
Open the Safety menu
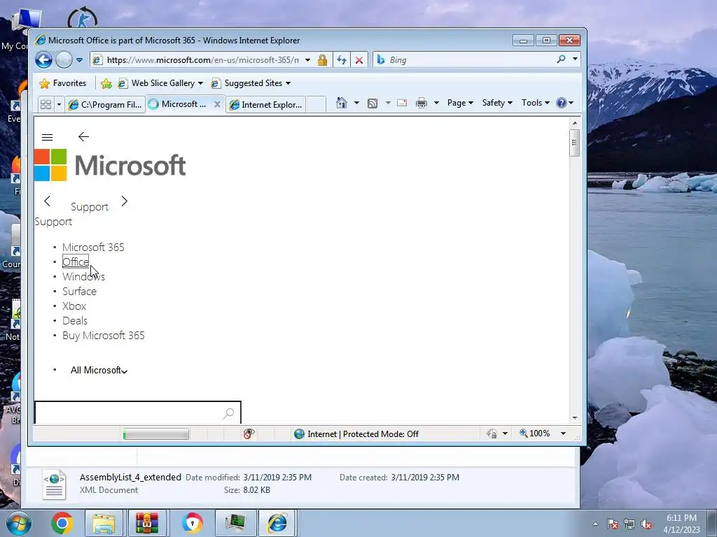point(497,103)
